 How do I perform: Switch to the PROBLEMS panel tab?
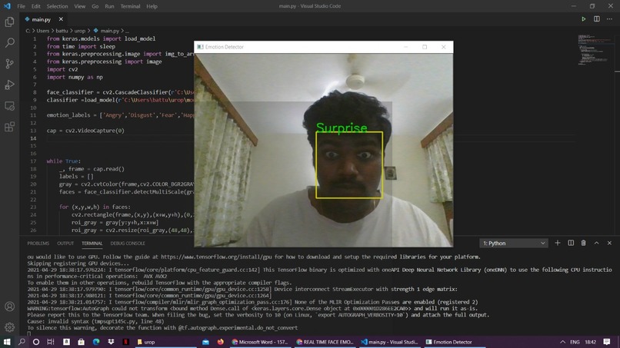[38, 244]
